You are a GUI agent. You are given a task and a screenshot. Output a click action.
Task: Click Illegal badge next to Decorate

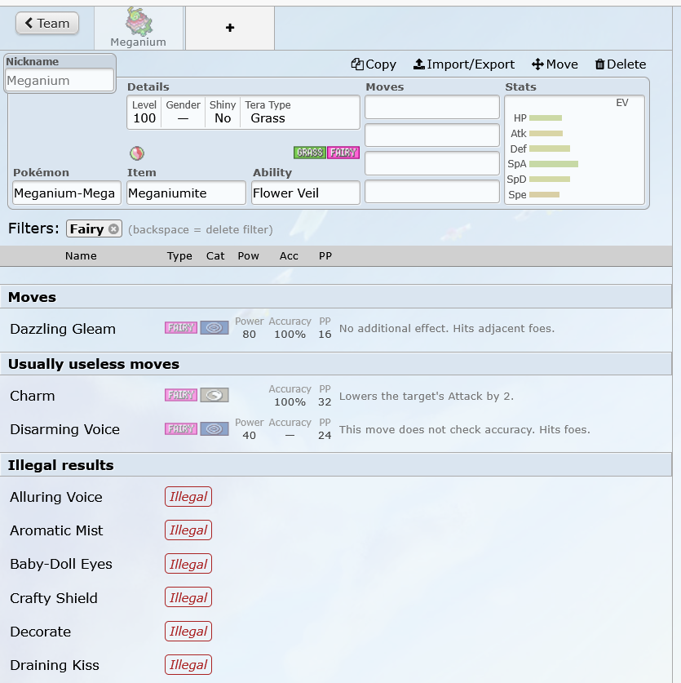[x=188, y=631]
